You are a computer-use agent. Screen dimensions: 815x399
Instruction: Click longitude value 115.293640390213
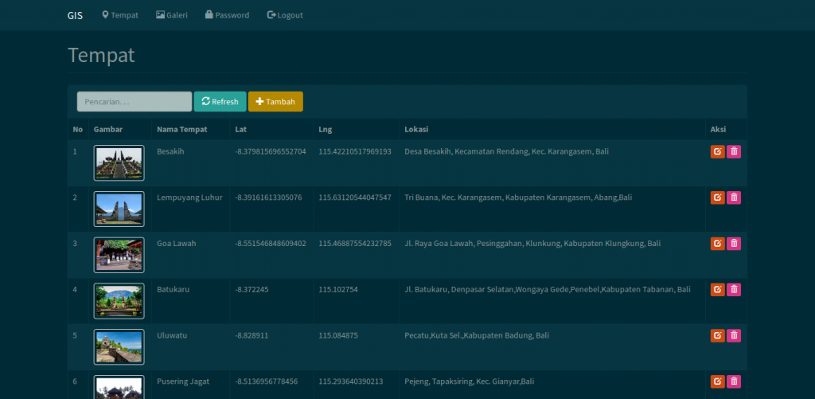351,381
